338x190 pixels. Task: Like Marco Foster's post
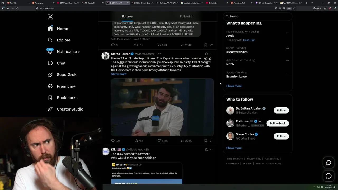point(162,141)
